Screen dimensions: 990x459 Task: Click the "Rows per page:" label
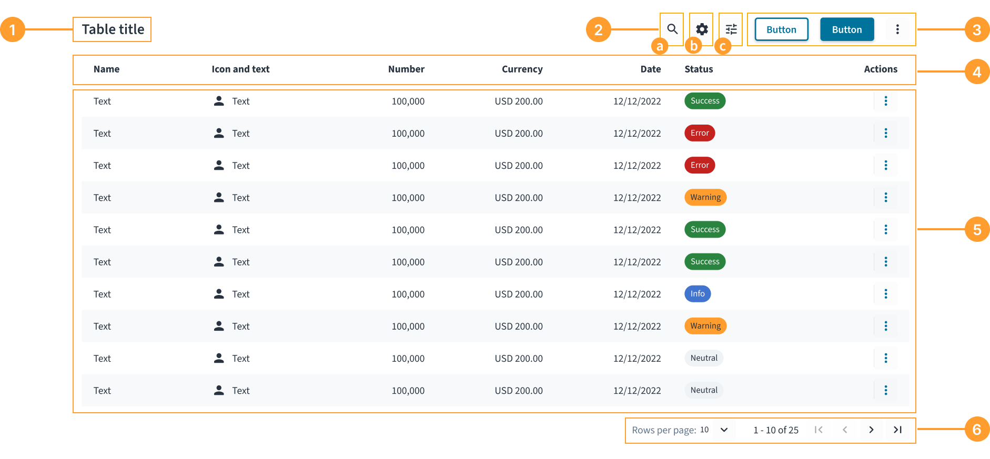click(x=664, y=430)
